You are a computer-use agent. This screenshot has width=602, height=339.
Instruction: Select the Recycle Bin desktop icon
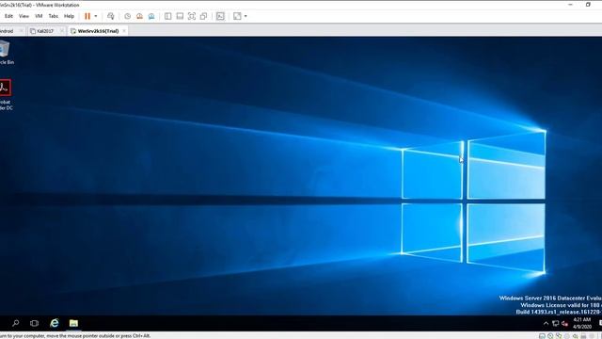click(x=5, y=53)
